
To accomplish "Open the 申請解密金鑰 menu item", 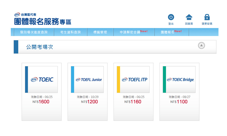I will pyautogui.click(x=134, y=32).
